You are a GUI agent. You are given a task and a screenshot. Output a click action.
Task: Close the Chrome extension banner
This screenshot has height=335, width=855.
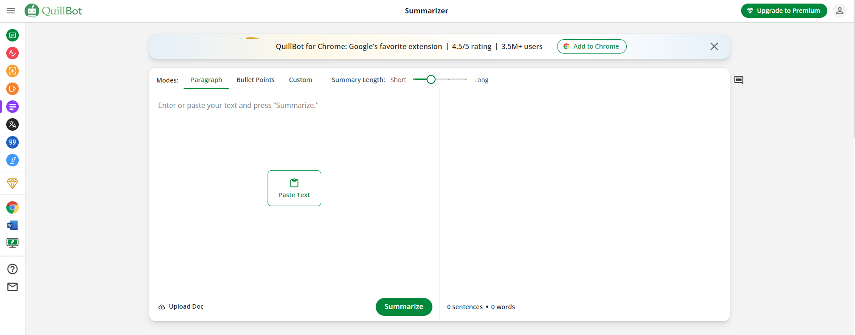(x=714, y=46)
